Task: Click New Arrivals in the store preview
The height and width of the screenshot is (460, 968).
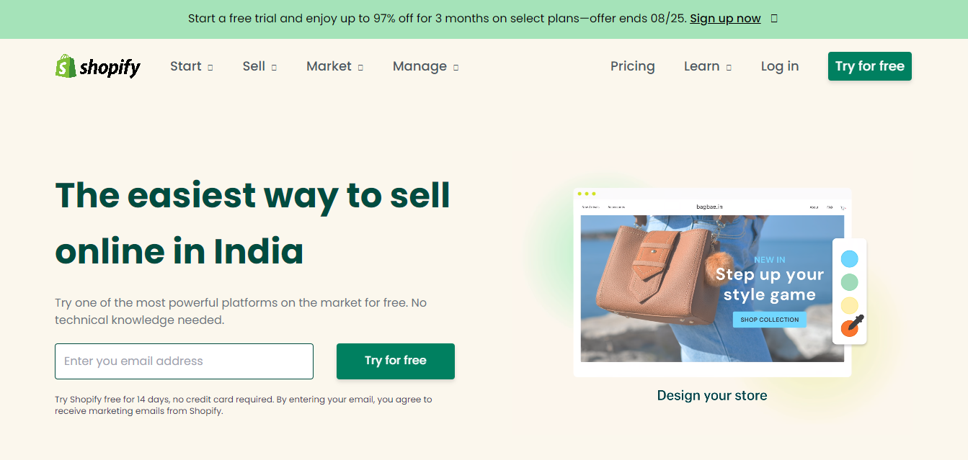Action: point(591,206)
